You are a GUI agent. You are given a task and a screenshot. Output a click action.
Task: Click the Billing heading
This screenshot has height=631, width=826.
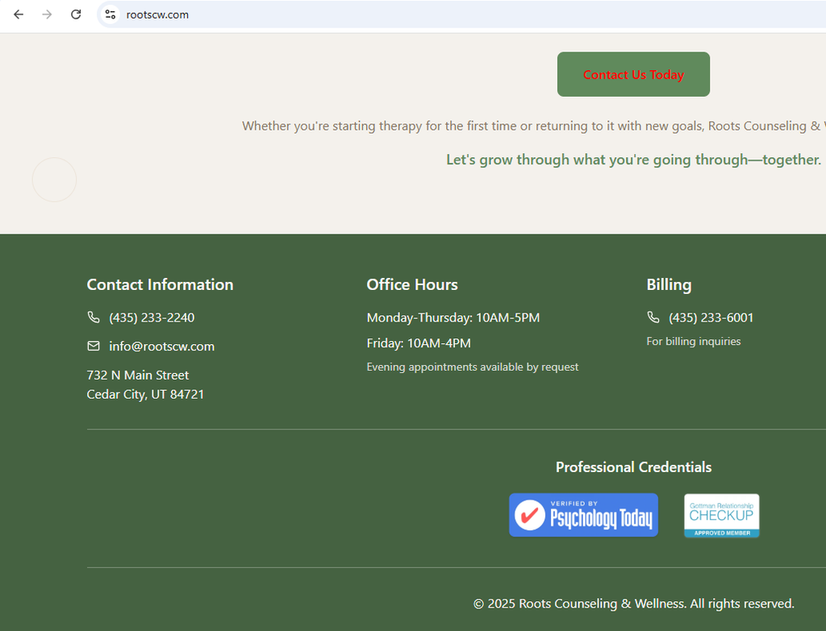[x=669, y=284]
